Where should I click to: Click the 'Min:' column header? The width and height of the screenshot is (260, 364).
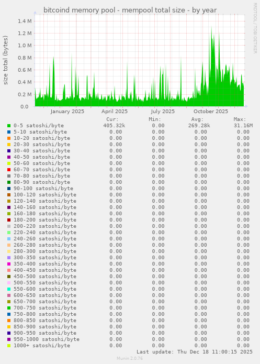point(155,119)
